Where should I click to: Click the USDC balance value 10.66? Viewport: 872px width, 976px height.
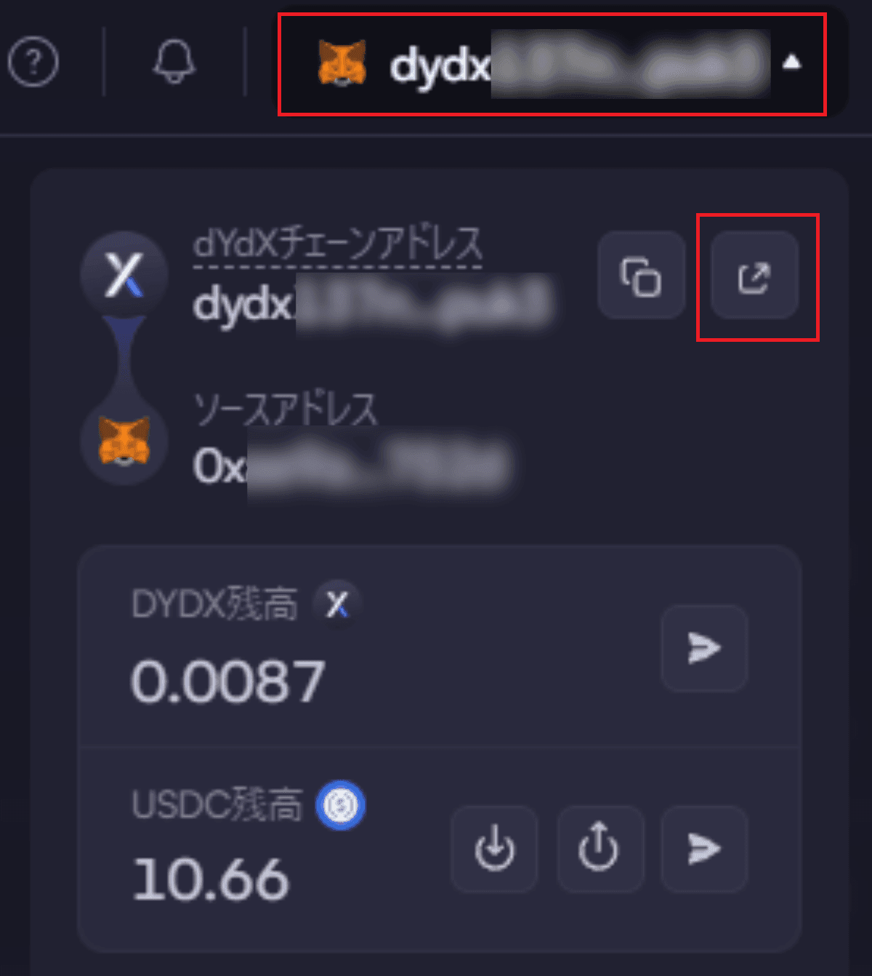point(211,880)
